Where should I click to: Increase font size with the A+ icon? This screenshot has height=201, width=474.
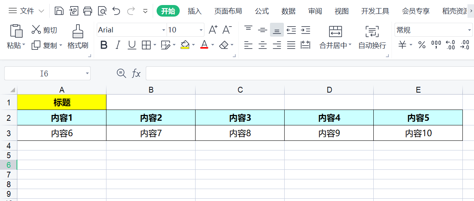213,30
